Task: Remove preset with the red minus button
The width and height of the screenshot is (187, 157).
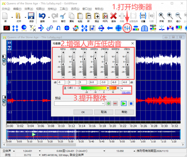Action: (x=115, y=103)
